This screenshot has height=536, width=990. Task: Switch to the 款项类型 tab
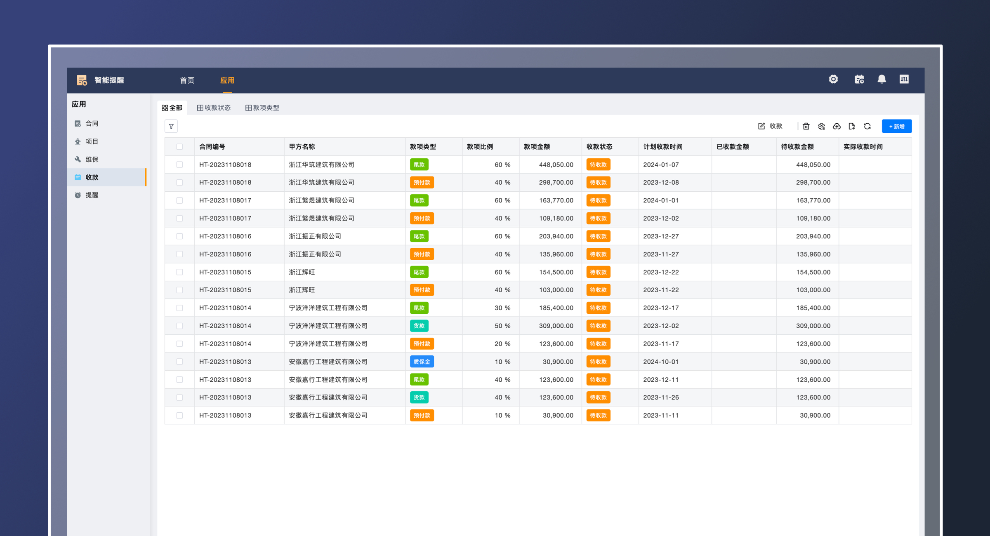tap(262, 108)
